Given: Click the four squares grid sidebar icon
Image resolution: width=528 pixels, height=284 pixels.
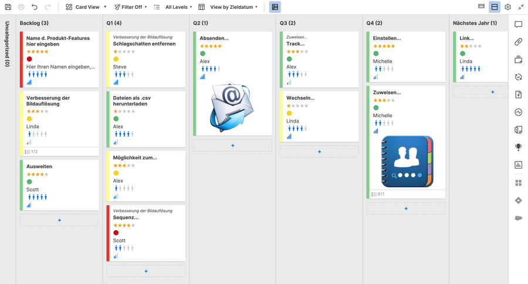Looking at the screenshot, I should [x=518, y=183].
